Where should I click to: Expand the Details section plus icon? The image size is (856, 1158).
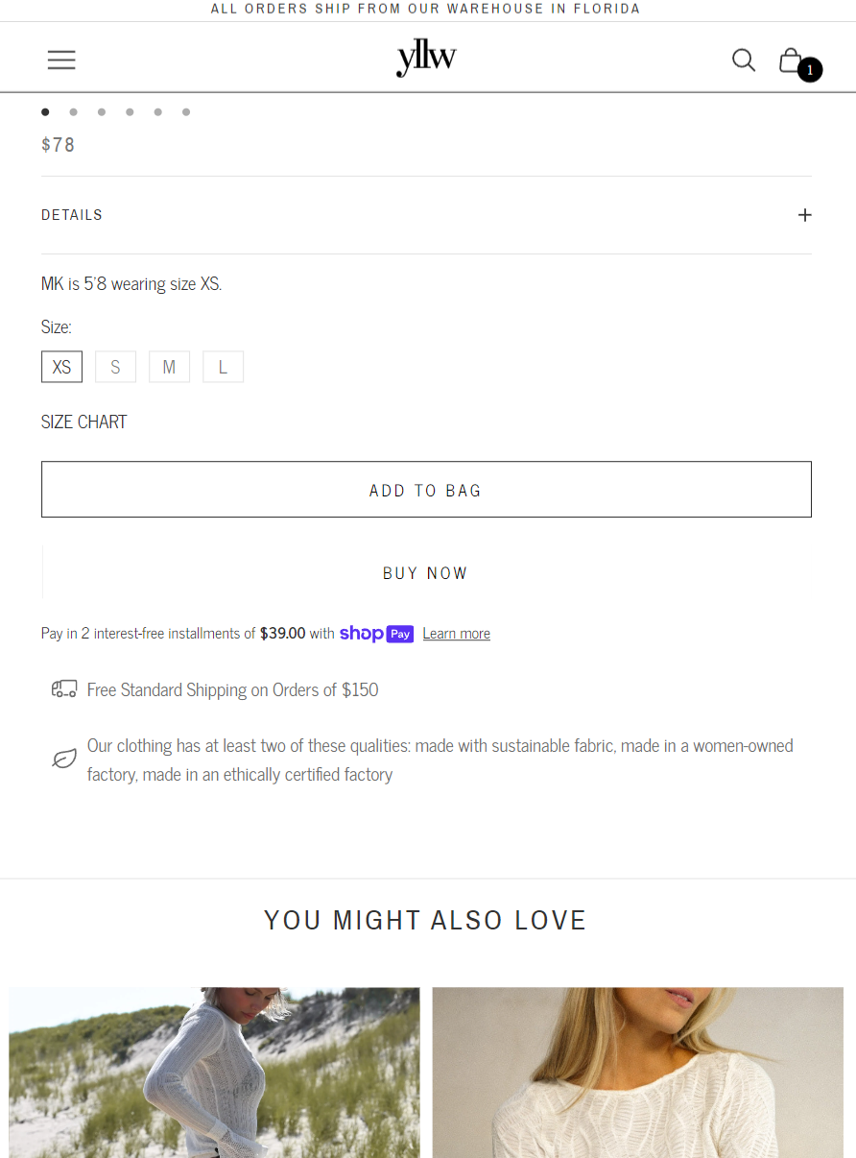805,215
